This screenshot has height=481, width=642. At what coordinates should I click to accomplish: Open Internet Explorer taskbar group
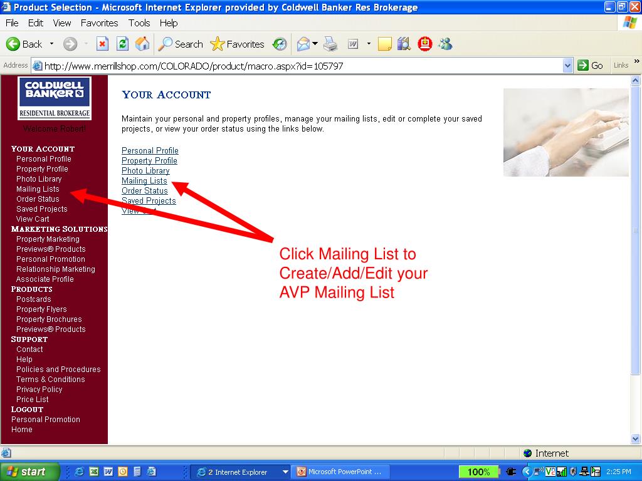pyautogui.click(x=241, y=472)
